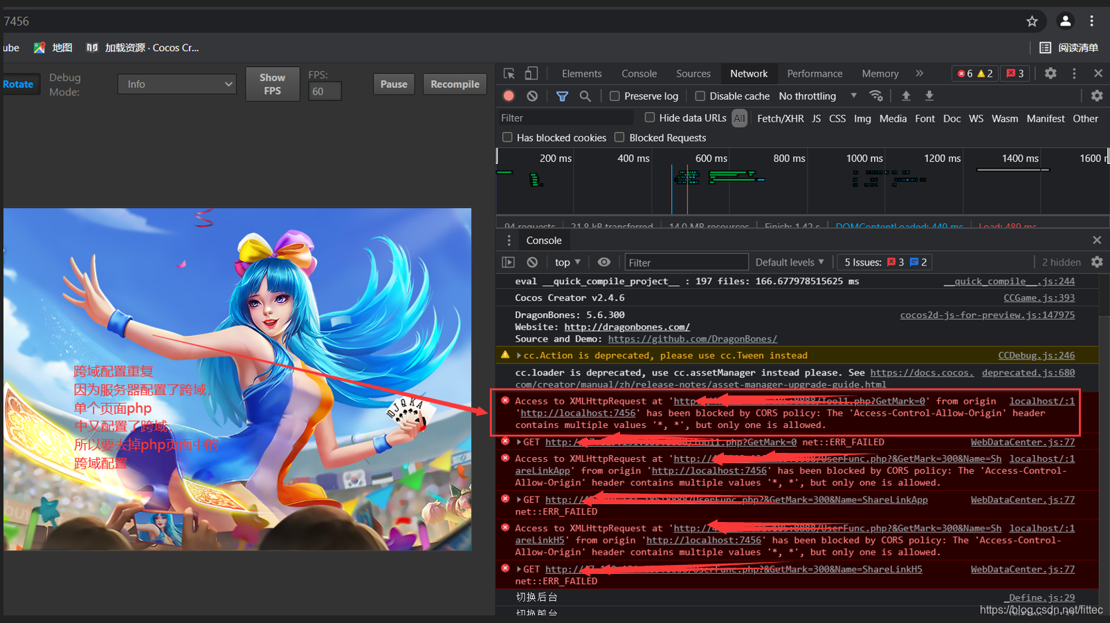1110x623 pixels.
Task: Enable Disable cache checkbox
Action: (x=700, y=96)
